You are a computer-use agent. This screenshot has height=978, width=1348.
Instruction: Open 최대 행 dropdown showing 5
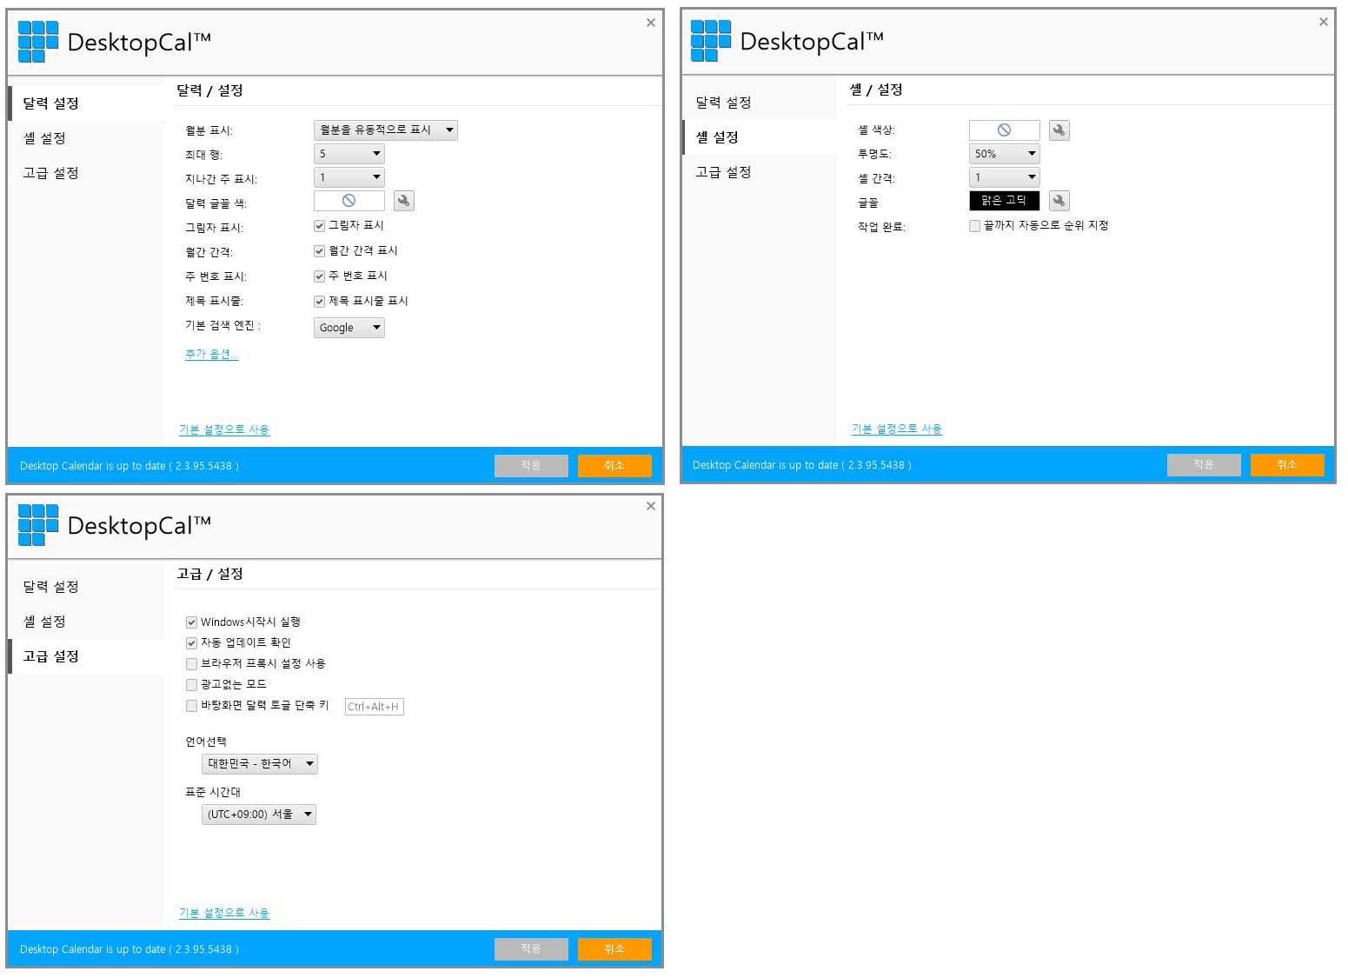pos(349,154)
